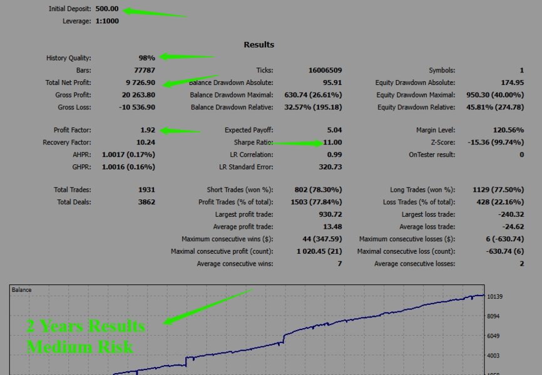Click the Results section header
This screenshot has height=375, width=542.
click(258, 44)
